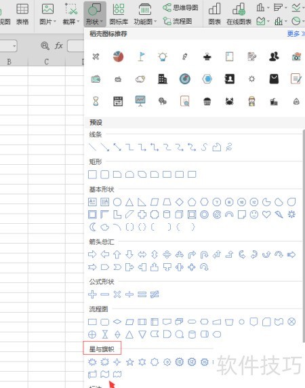Select the double arrow line shape
Viewport: 305px width, 388px height.
(x=117, y=147)
